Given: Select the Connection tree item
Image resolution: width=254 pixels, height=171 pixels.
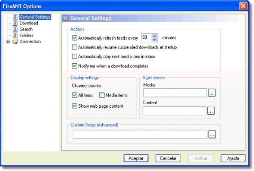Looking at the screenshot, I should 30,41.
